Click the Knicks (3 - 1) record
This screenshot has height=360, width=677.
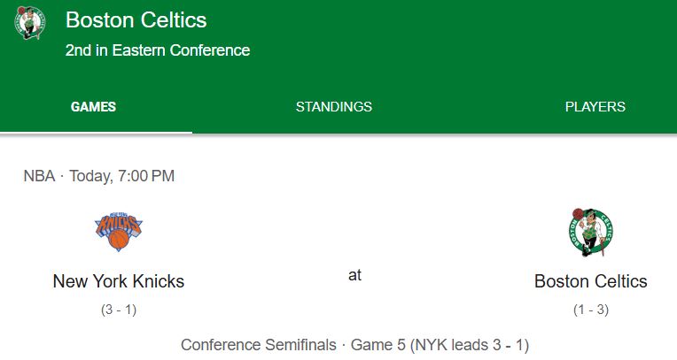coord(119,310)
